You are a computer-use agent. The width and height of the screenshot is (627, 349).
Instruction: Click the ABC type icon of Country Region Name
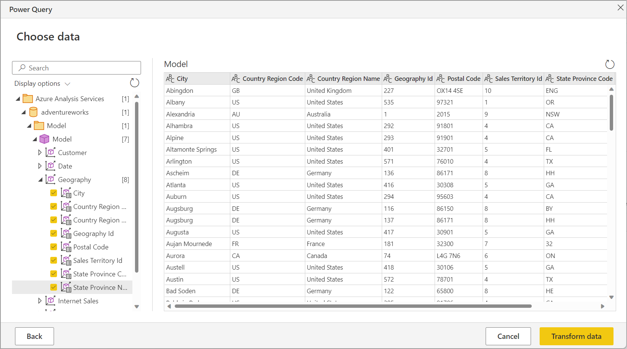coord(311,78)
